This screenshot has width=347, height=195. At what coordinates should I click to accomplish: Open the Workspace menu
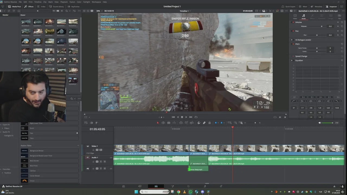[96, 2]
